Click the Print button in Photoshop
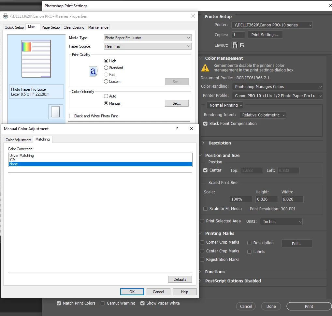This screenshot has height=316, width=332. [309, 306]
